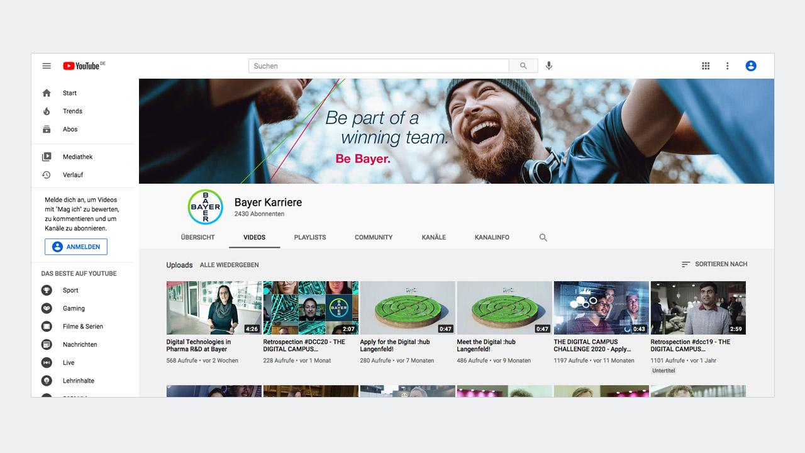Viewport: 805px width, 453px height.
Task: Search within the channel magnifier icon
Action: coord(543,238)
